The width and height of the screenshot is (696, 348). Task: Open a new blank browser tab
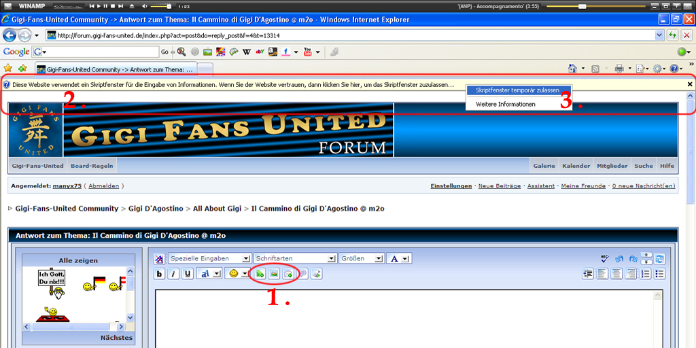pyautogui.click(x=205, y=70)
